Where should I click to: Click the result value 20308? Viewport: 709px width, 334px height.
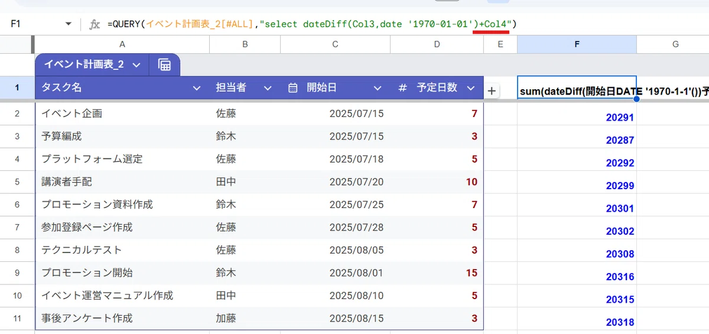pyautogui.click(x=620, y=254)
